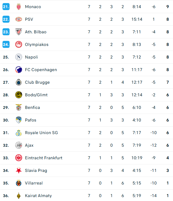Click the Benfica club crest
Viewport: 173px width, 201px height.
pos(19,107)
